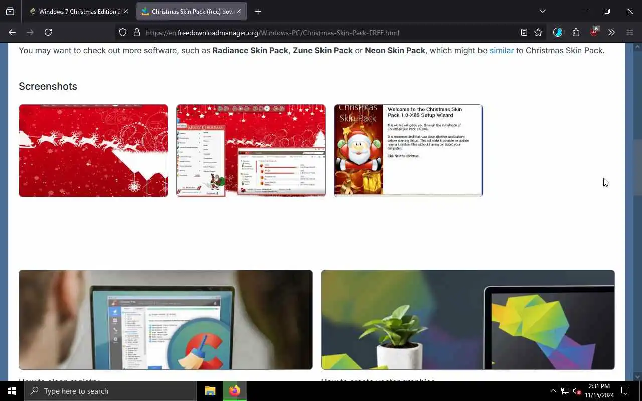Open the Extensions puzzle icon

(x=576, y=32)
